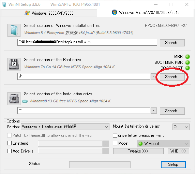Image resolution: width=195 pixels, height=174 pixels.
Task: Click the browse button beside Unattend field
Action: click(106, 144)
